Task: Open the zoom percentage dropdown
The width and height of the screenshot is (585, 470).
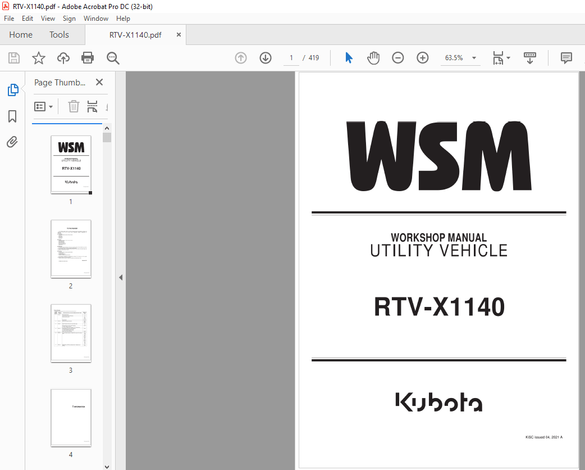Action: [x=474, y=58]
